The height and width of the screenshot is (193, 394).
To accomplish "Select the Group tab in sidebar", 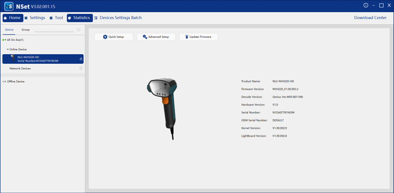I will point(26,30).
